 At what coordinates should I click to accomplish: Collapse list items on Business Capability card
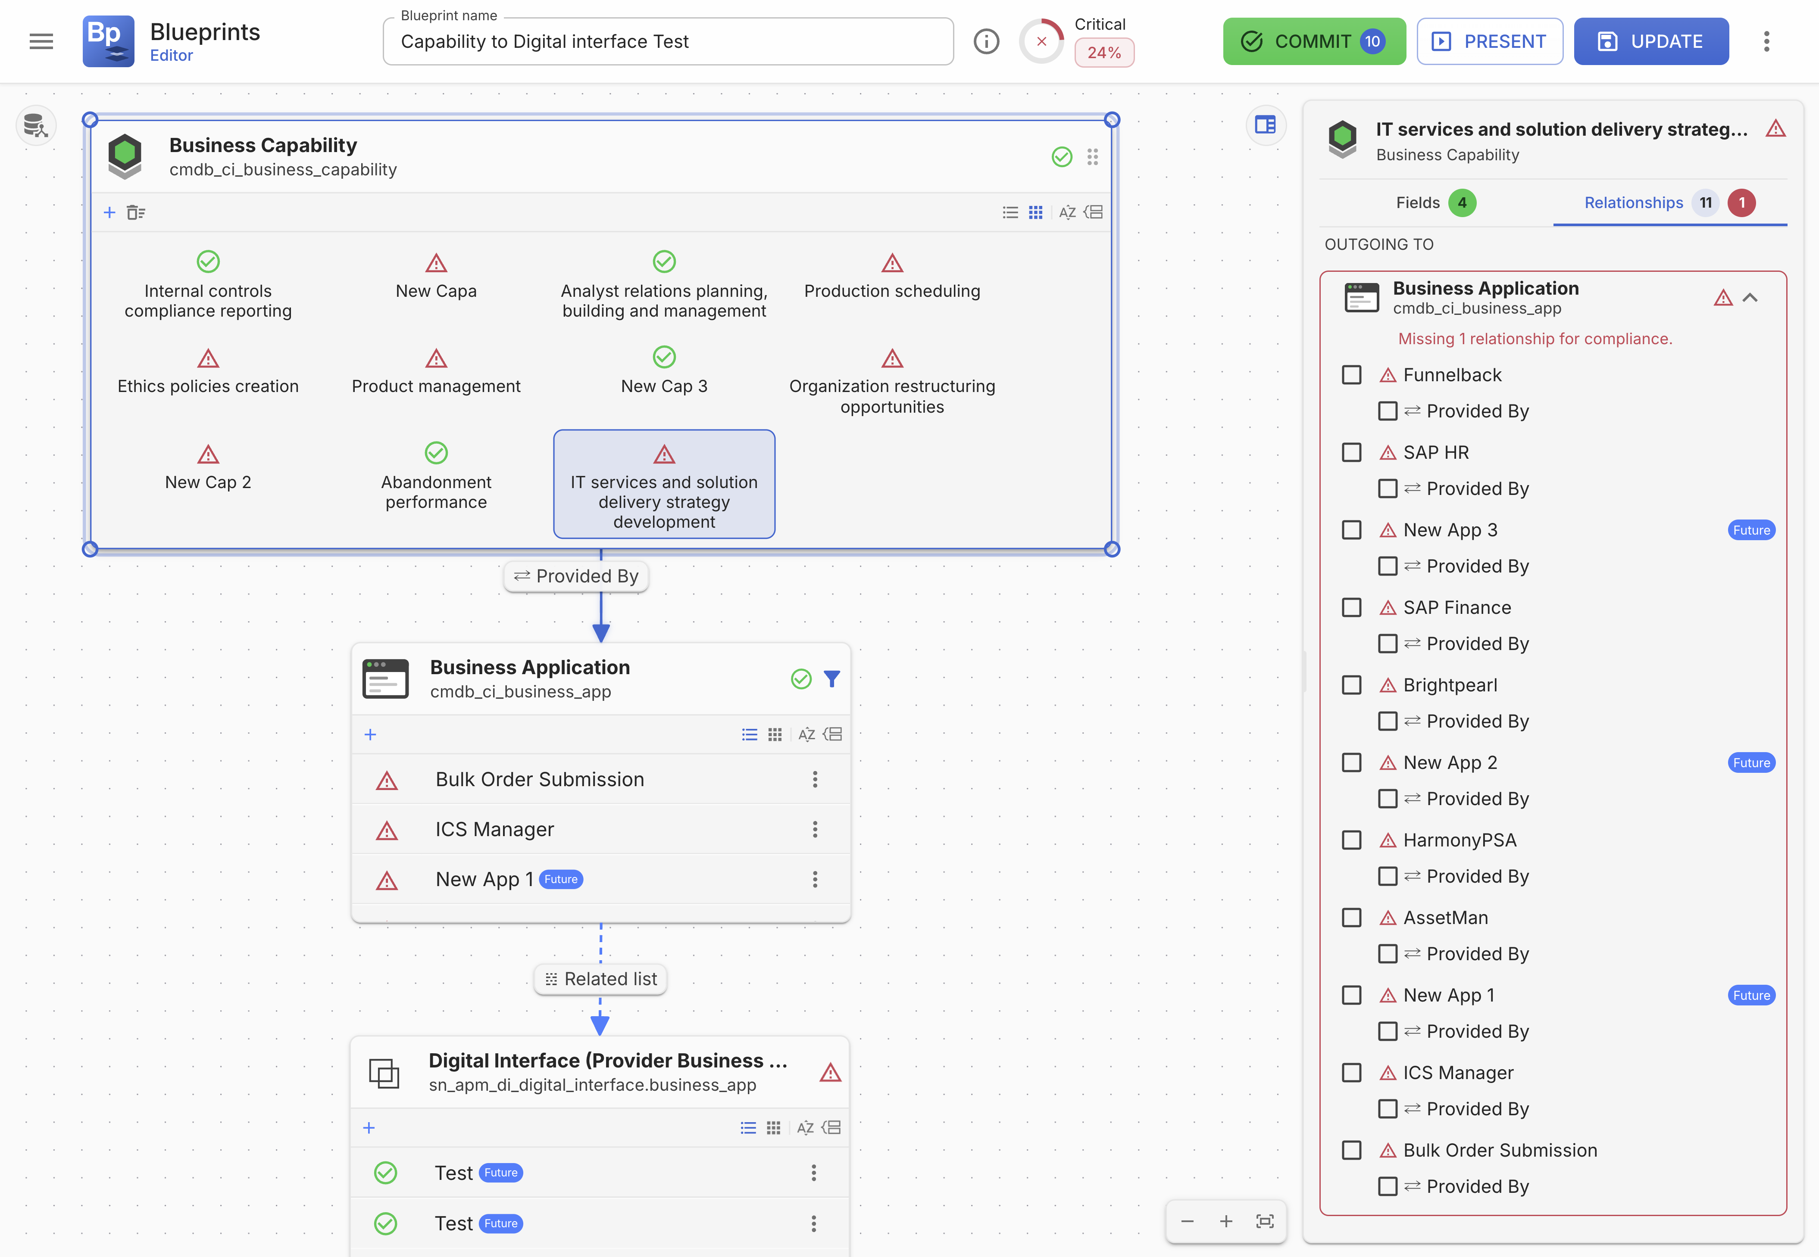(1093, 212)
